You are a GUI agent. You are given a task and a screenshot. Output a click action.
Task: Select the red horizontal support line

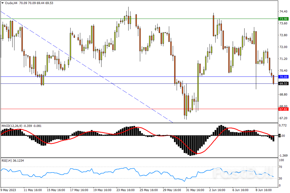click(89, 109)
